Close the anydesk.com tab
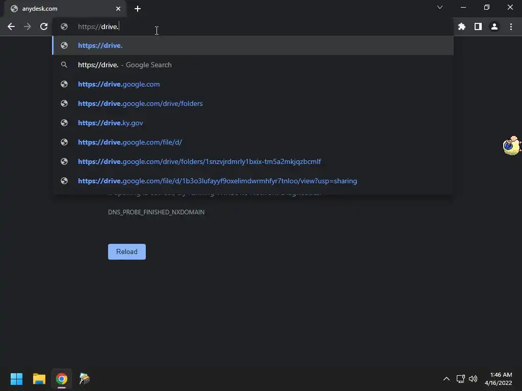Screen dimensions: 522x391 click(x=118, y=9)
